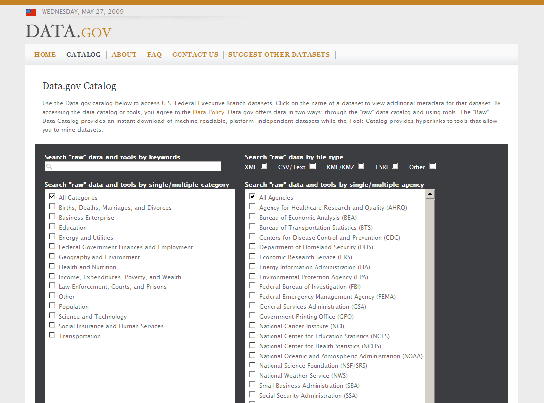Check the Other file type box

pyautogui.click(x=433, y=166)
